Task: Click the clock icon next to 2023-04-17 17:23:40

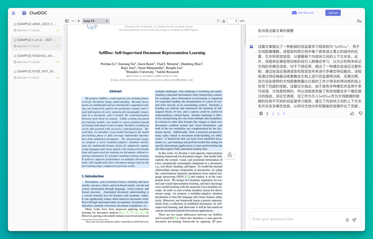Action: click(x=15, y=30)
